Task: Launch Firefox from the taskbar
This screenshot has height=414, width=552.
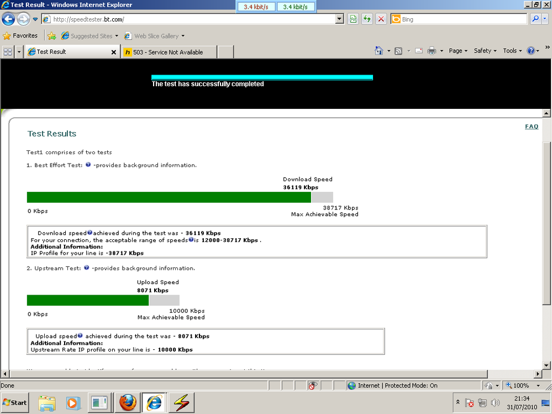Action: coord(129,402)
